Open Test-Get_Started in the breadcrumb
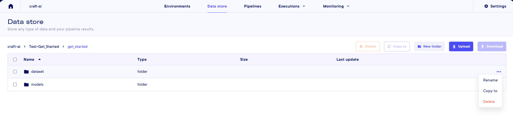The width and height of the screenshot is (513, 119). tap(44, 46)
